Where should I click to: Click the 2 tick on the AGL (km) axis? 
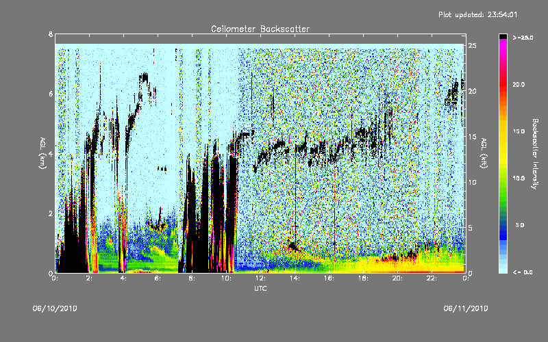pyautogui.click(x=51, y=213)
